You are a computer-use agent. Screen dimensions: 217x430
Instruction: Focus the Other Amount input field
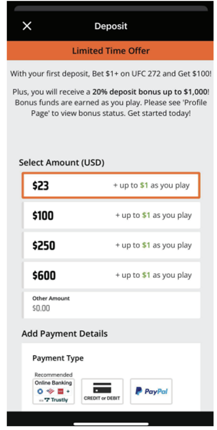tap(111, 305)
